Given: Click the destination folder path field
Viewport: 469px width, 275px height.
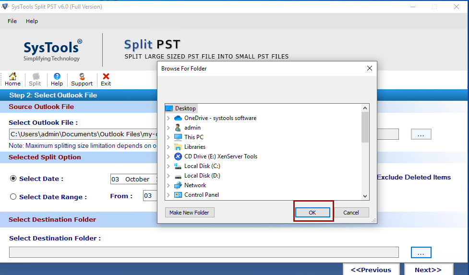Looking at the screenshot, I should coord(204,252).
